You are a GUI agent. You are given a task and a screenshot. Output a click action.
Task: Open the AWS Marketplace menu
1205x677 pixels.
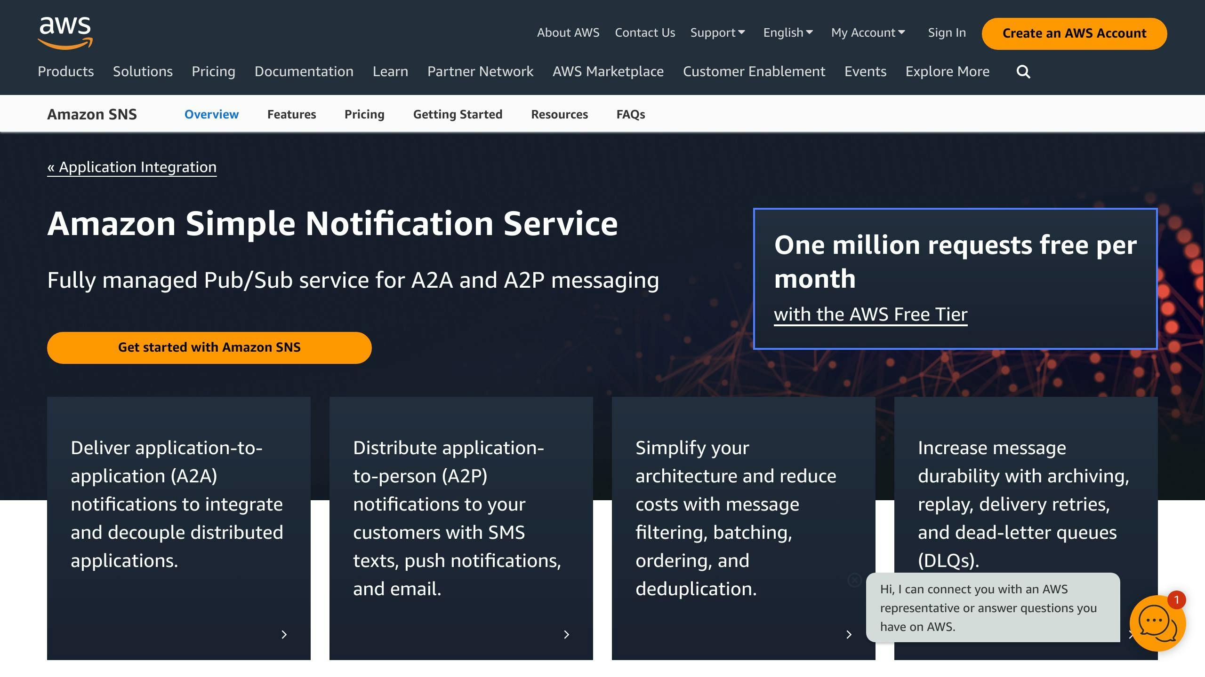608,71
